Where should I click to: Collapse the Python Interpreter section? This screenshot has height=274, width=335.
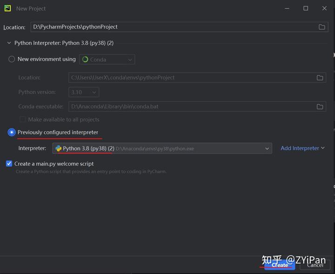(x=8, y=43)
